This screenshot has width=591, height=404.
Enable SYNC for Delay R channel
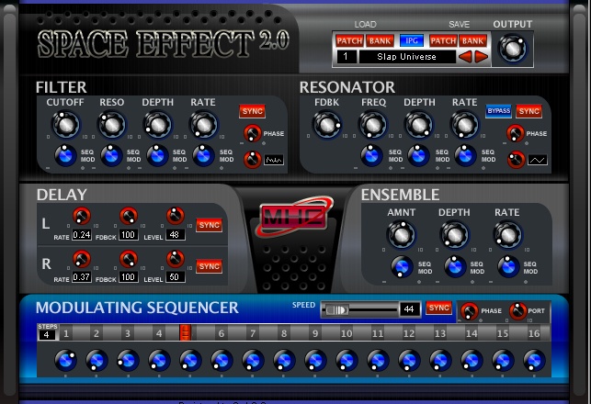coord(209,266)
